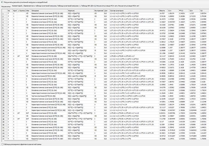The height and width of the screenshot is (146, 209).
Task: Click the cell with value 17.8136
Action: [162, 16]
